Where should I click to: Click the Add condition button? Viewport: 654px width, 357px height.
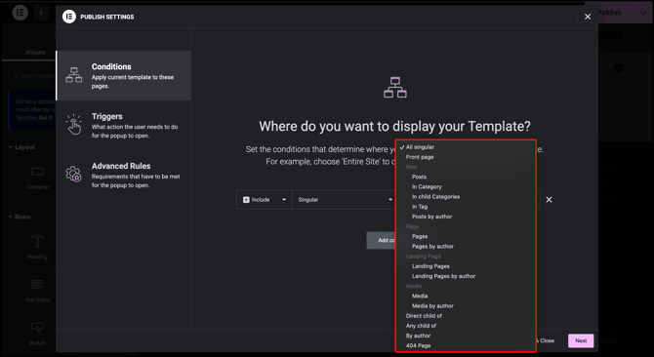[x=381, y=240]
